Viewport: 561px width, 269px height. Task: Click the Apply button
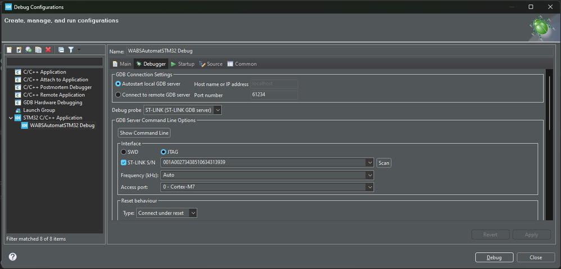[x=531, y=235]
